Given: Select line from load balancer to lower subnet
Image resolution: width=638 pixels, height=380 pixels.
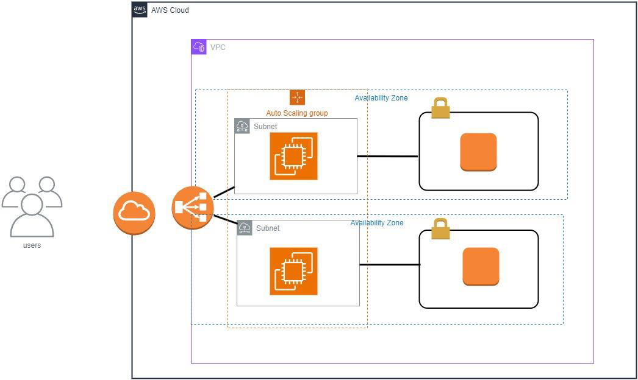Looking at the screenshot, I should [226, 219].
